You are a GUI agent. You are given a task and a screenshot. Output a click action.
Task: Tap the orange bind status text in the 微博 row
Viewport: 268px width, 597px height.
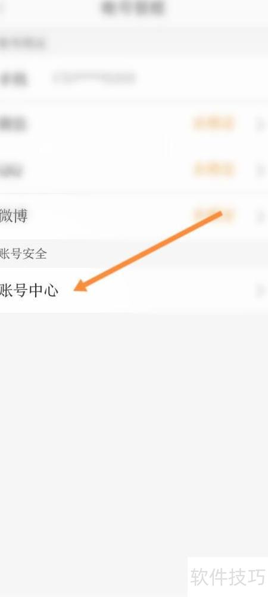213,215
